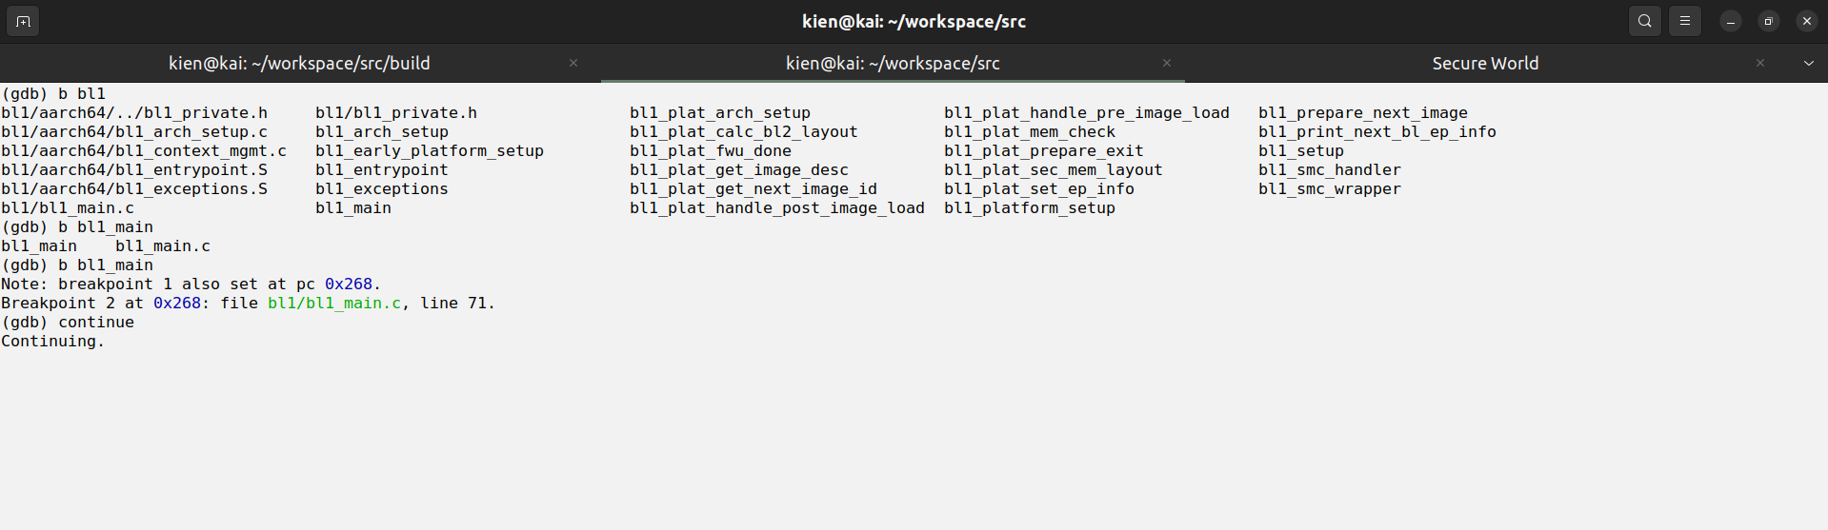Select the kien@kai: ~/workspace/src tab
The height and width of the screenshot is (530, 1828).
pos(892,63)
